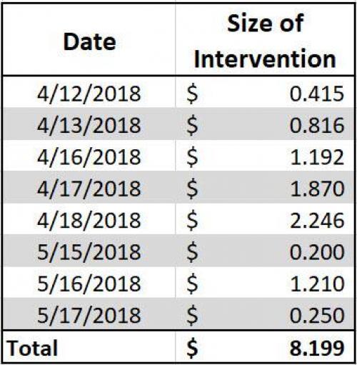This screenshot has width=357, height=365.
Task: Select the Size of Intervention header cell
Action: [265, 39]
